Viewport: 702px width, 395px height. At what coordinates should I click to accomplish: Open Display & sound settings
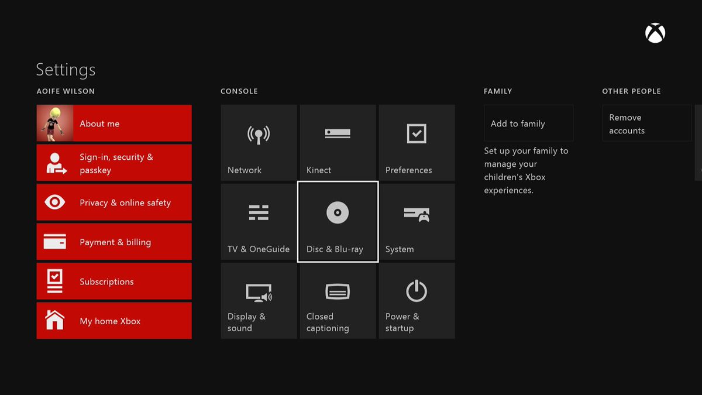coord(259,300)
